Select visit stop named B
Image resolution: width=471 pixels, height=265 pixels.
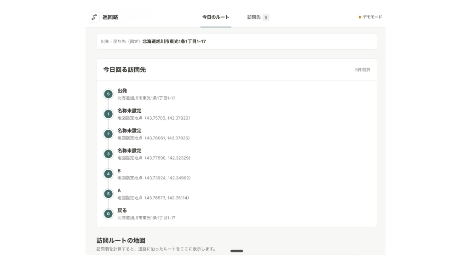coord(119,171)
